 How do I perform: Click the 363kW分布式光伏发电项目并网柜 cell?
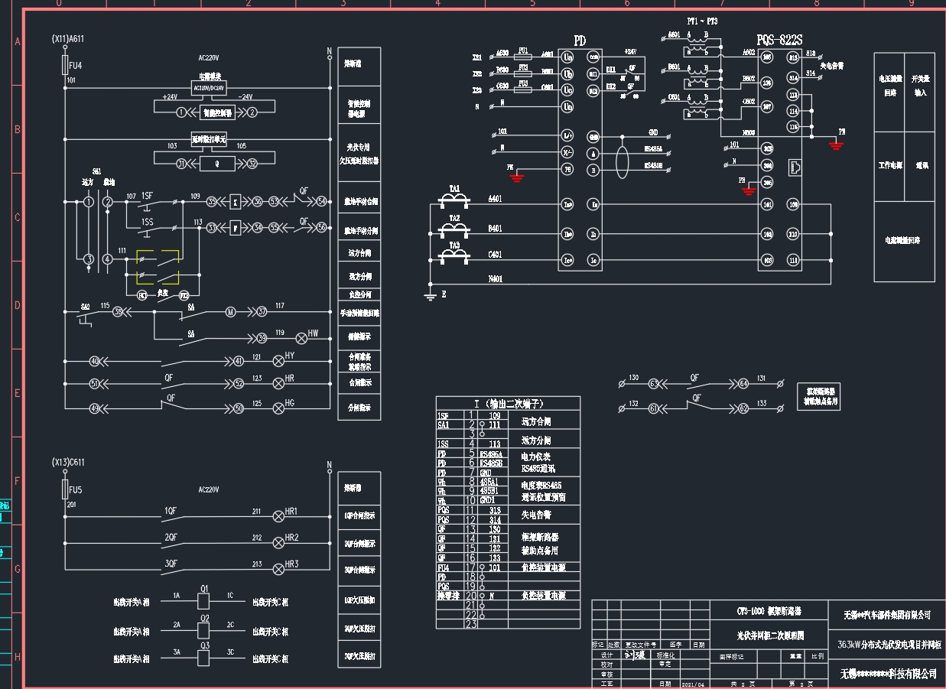tap(889, 645)
